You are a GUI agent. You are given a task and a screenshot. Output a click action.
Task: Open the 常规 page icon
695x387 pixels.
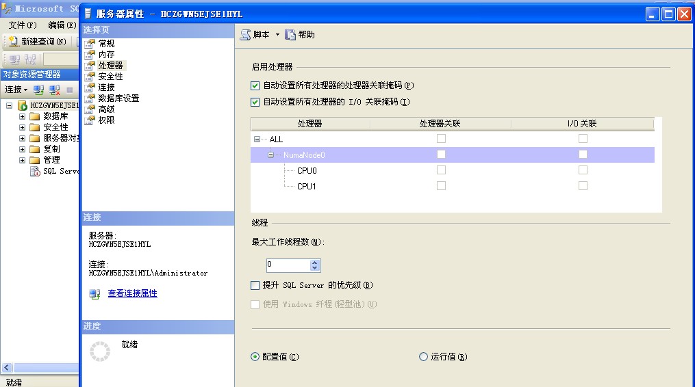90,43
